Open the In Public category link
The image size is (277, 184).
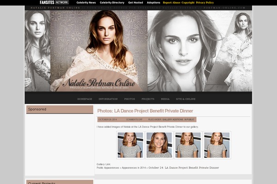point(189,120)
